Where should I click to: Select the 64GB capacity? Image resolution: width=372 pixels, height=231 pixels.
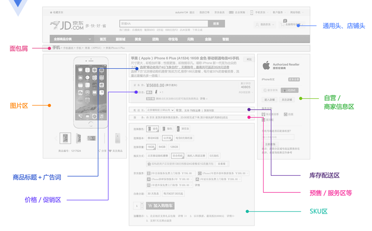point(162,147)
